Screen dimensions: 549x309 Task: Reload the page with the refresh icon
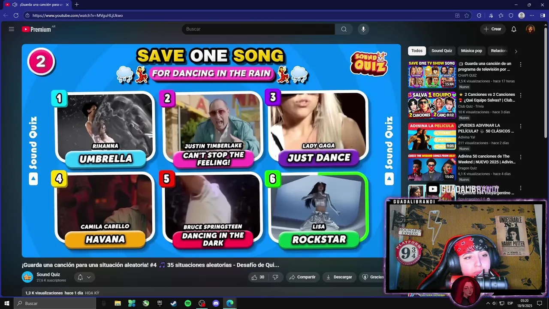point(16,15)
